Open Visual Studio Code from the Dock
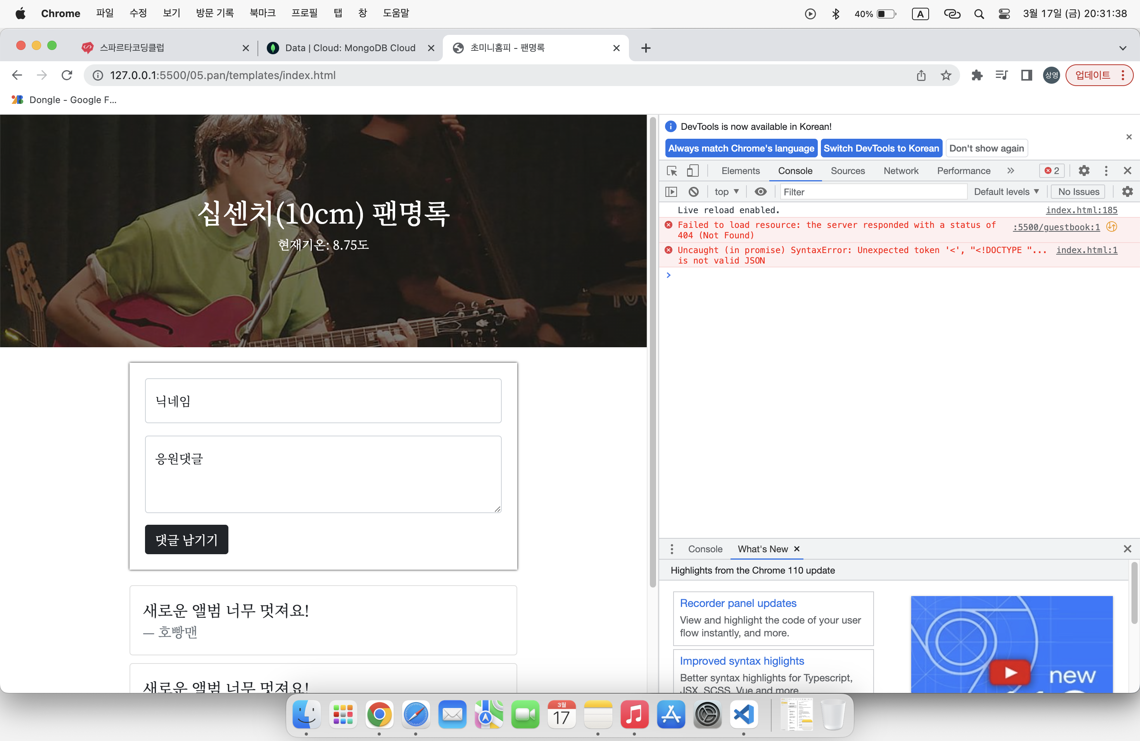 [x=743, y=715]
